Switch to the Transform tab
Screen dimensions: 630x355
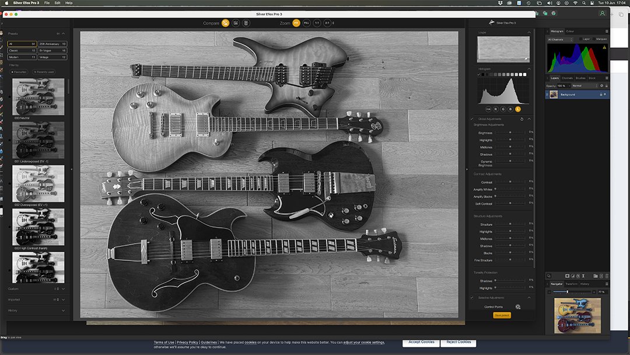[571, 284]
